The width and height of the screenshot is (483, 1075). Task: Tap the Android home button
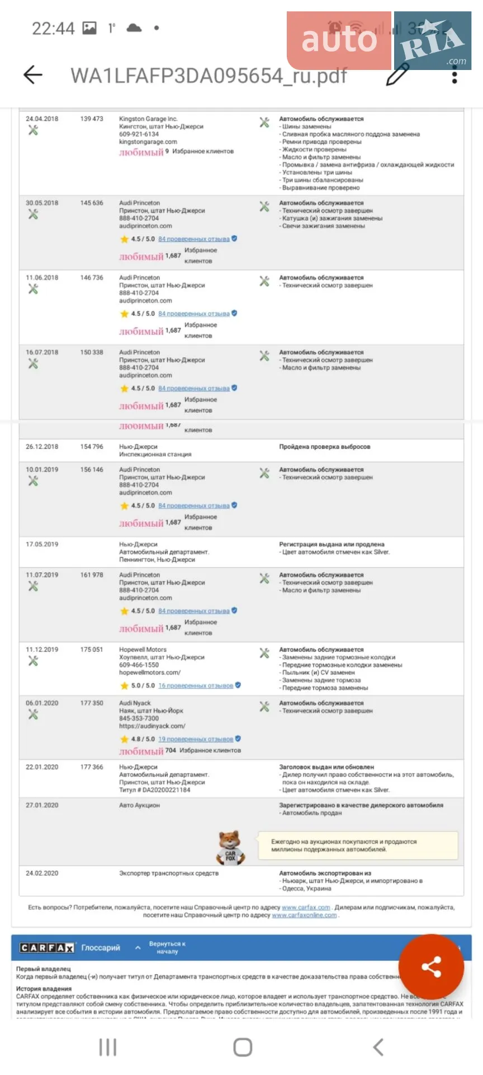click(x=243, y=1047)
